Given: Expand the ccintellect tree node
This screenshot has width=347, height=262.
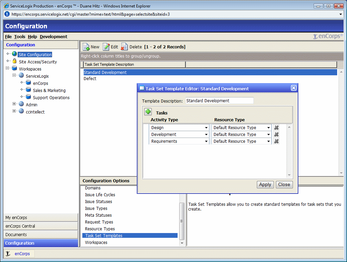Looking at the screenshot, I should point(14,111).
